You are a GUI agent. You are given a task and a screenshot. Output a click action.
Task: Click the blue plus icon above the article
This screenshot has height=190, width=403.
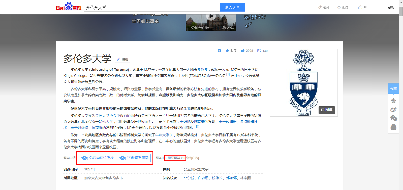[219, 51]
